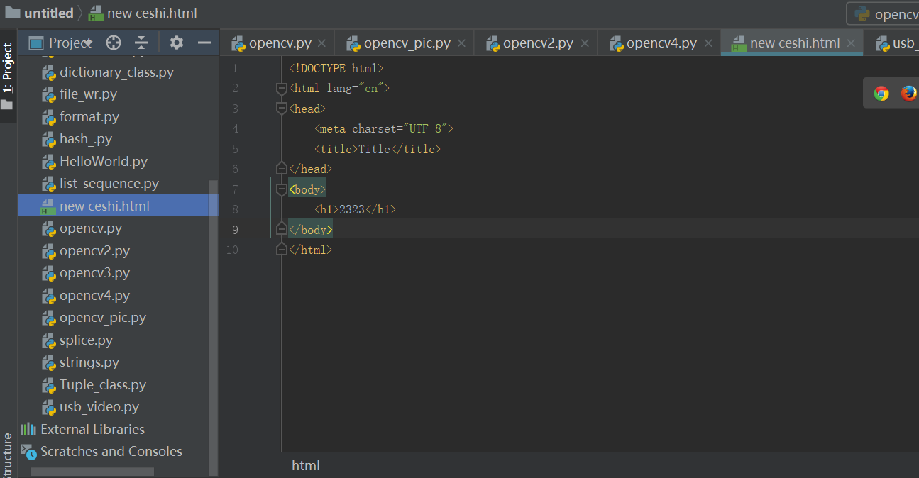This screenshot has height=478, width=919.
Task: Open dictionary_class.py in the project tree
Action: point(116,72)
